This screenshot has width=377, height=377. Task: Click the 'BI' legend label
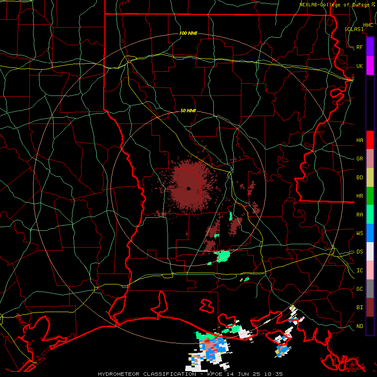360,307
